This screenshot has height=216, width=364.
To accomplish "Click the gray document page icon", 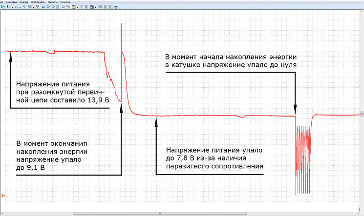I will click(x=58, y=7).
